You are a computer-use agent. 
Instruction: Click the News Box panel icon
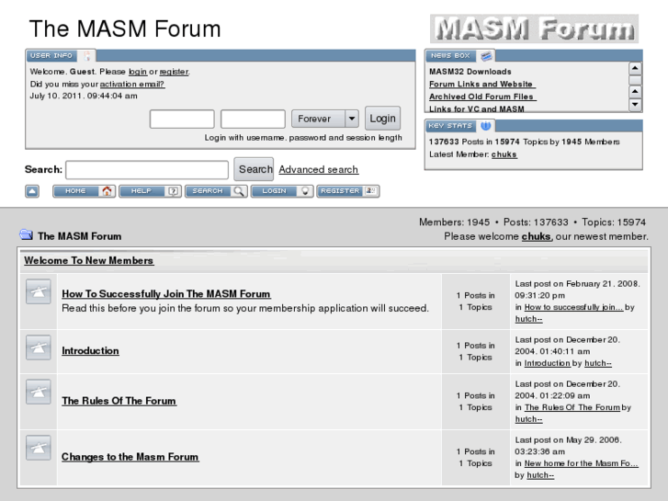486,56
